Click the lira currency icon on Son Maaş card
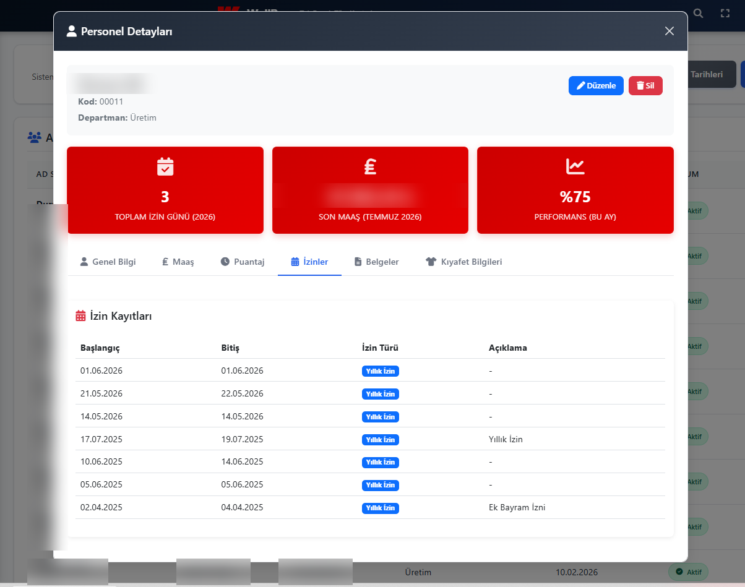Screen dimensions: 745x587 [370, 166]
